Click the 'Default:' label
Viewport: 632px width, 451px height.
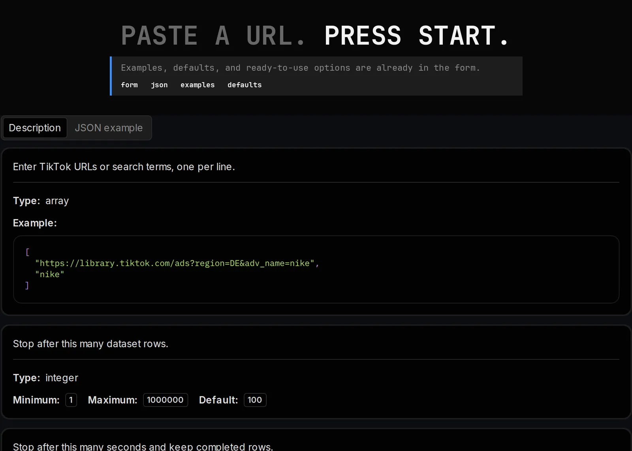218,400
